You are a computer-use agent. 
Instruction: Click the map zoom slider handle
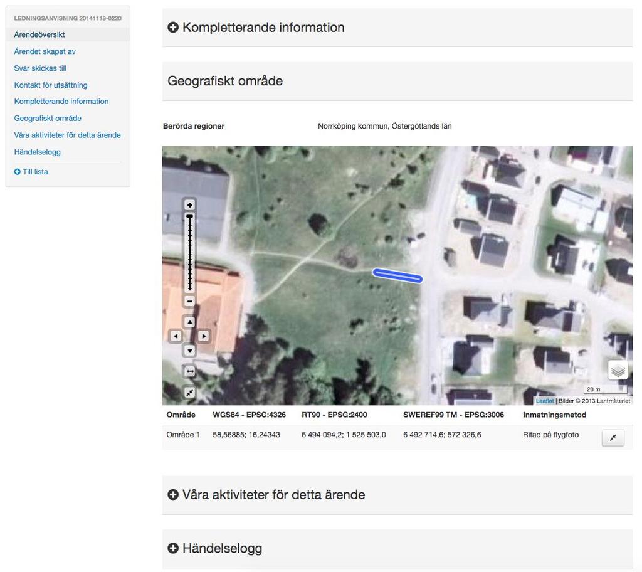[x=189, y=216]
